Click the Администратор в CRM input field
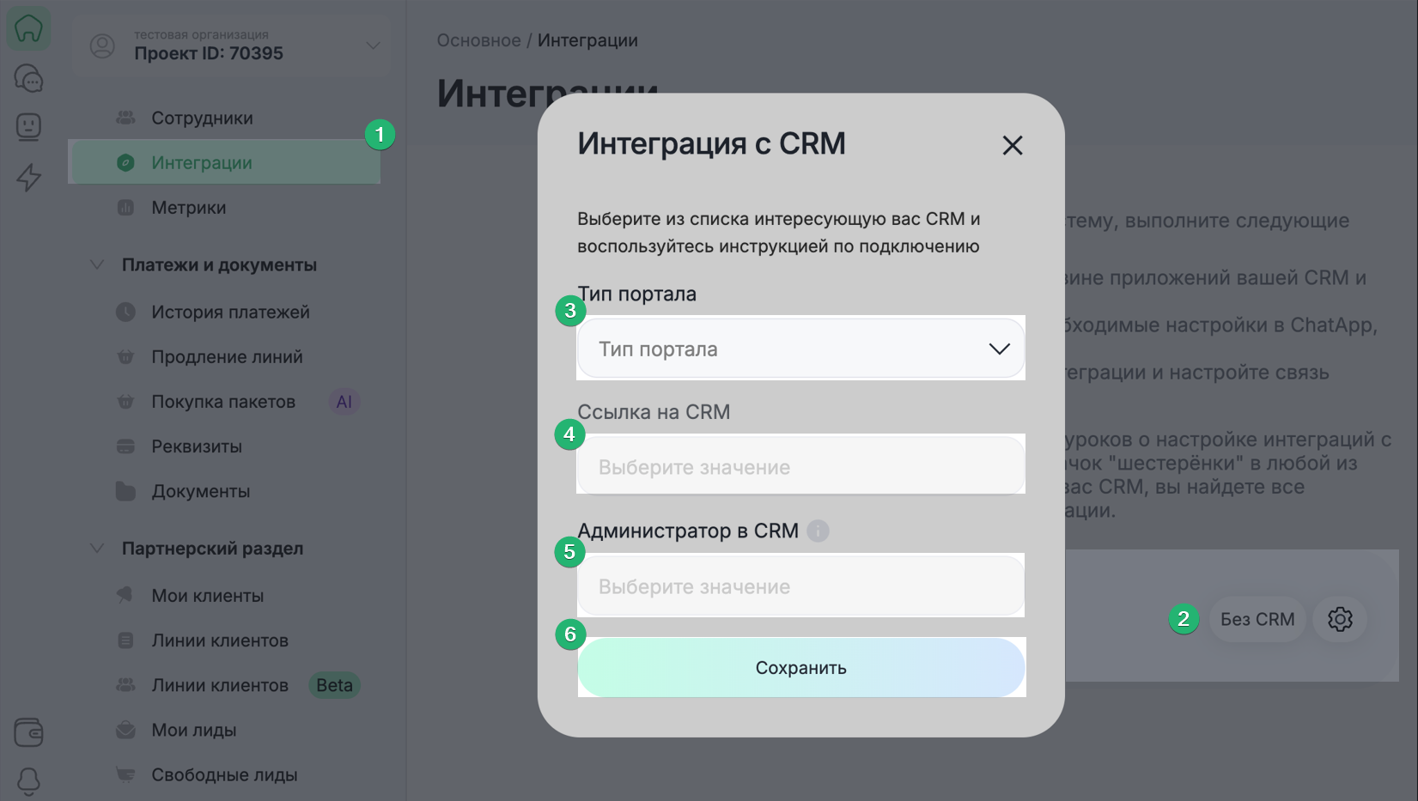Image resolution: width=1418 pixels, height=801 pixels. point(800,586)
